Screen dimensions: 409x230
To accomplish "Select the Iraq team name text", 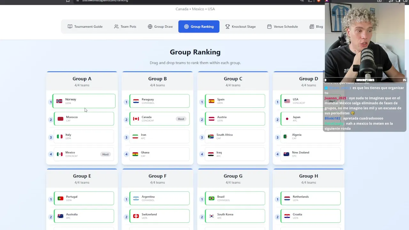I will [219, 152].
